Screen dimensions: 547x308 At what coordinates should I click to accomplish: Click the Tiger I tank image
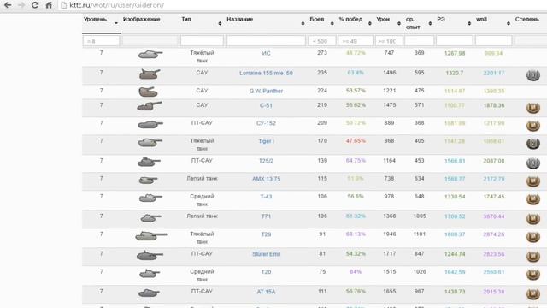click(x=150, y=143)
